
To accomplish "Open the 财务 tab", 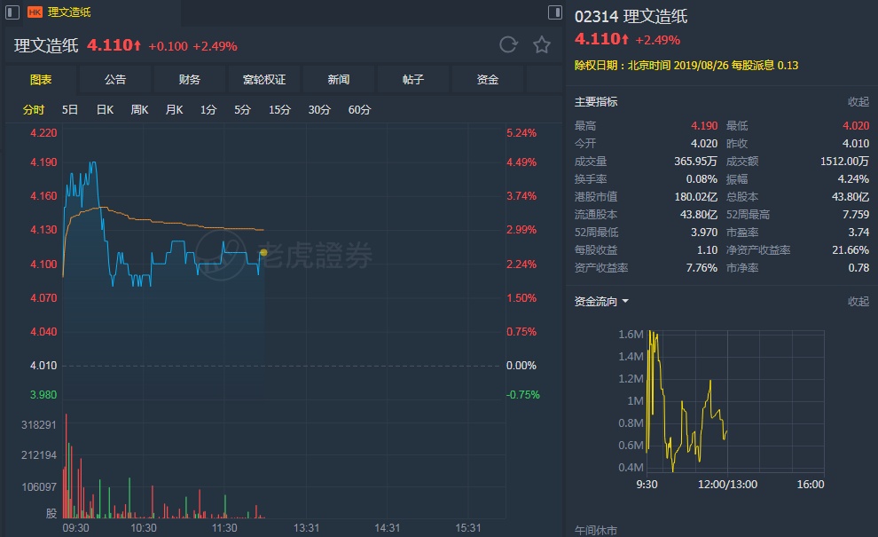I will click(x=190, y=80).
